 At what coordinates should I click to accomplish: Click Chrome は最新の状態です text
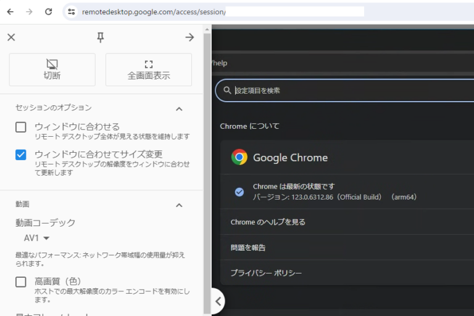pos(294,187)
